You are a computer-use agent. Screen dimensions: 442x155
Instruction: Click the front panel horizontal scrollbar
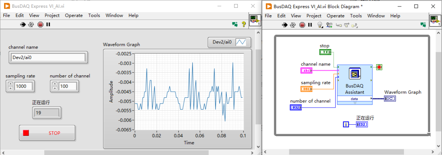(x=126, y=153)
